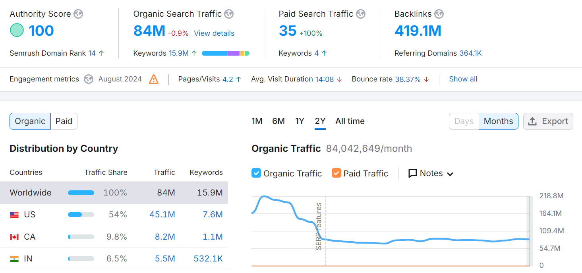Switch to the Paid tab

(x=64, y=121)
